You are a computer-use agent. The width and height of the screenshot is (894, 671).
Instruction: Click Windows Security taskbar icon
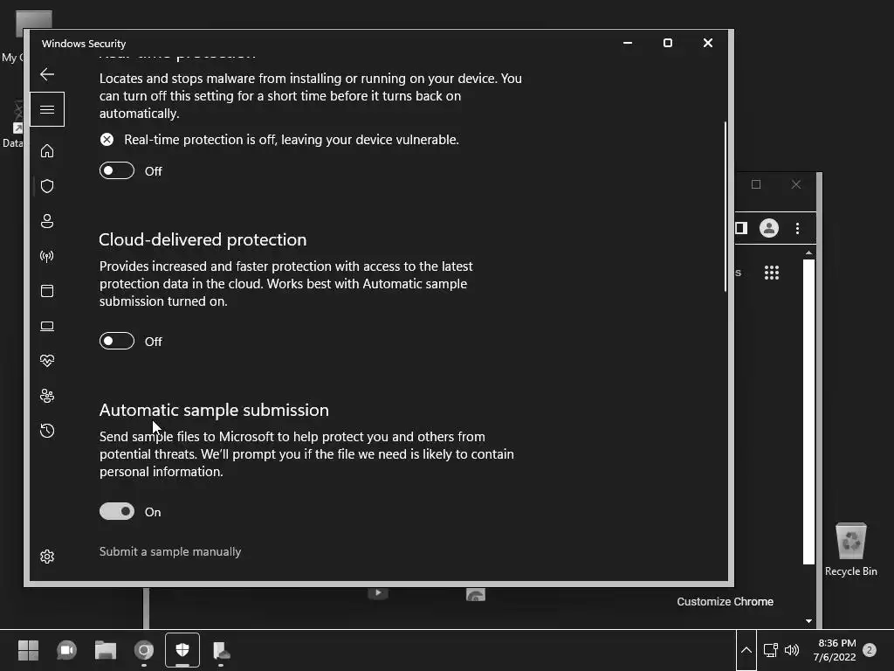pyautogui.click(x=182, y=650)
